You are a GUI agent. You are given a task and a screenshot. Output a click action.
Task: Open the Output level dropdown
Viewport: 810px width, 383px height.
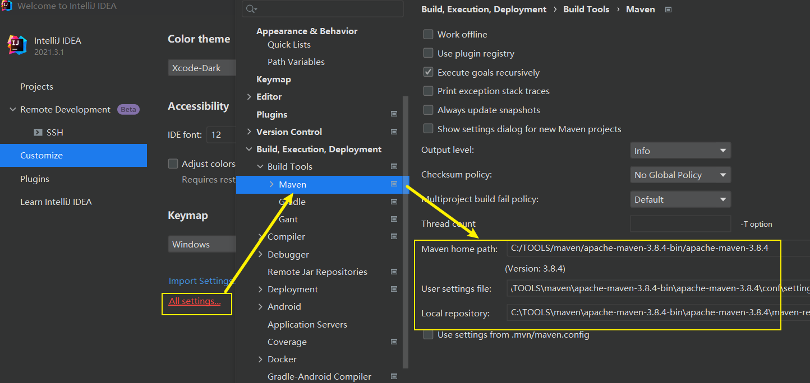click(680, 151)
